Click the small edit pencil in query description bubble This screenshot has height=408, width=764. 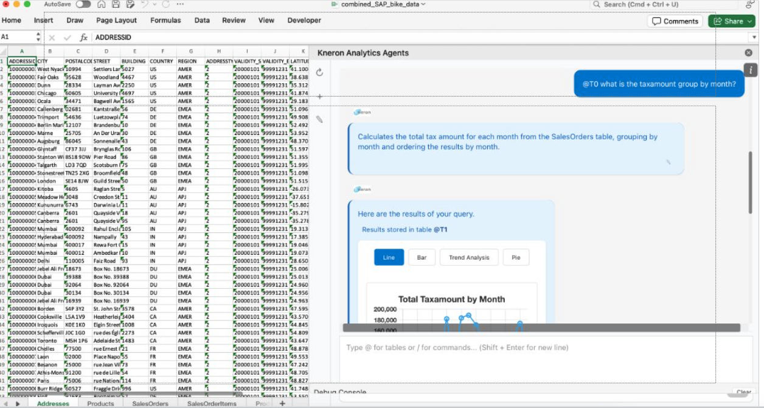(668, 162)
